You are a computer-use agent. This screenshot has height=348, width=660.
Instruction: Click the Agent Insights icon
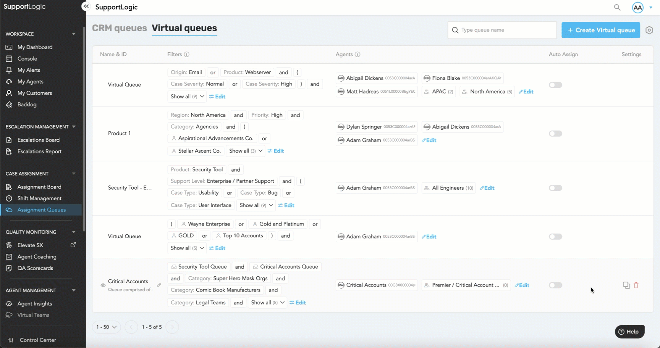pos(9,304)
